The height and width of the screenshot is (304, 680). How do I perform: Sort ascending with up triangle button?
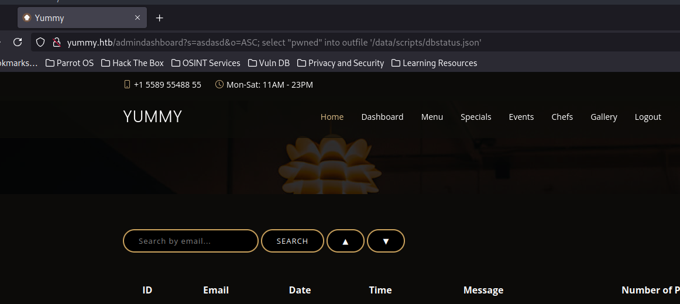tap(345, 241)
